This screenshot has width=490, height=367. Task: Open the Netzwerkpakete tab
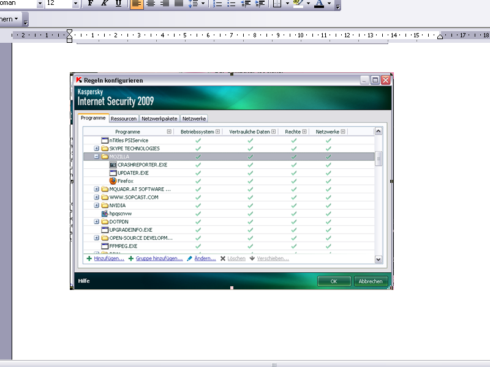click(x=159, y=119)
